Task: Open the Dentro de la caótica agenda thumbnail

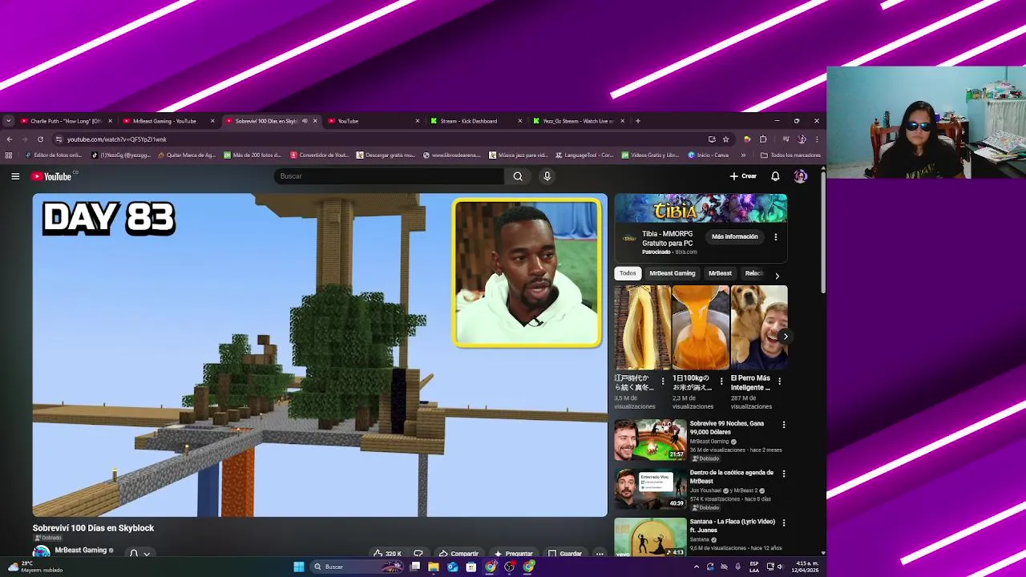Action: coord(651,489)
